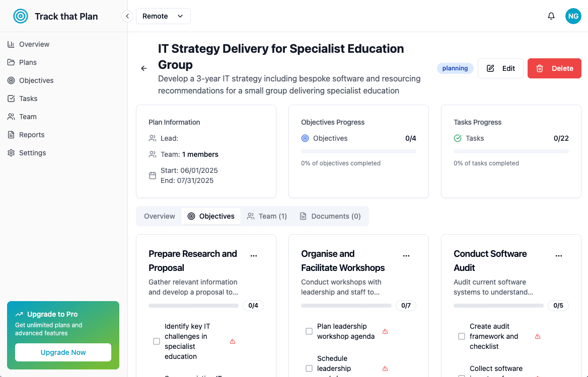588x377 pixels.
Task: Collapse the sidebar using the chevron
Action: 127,16
